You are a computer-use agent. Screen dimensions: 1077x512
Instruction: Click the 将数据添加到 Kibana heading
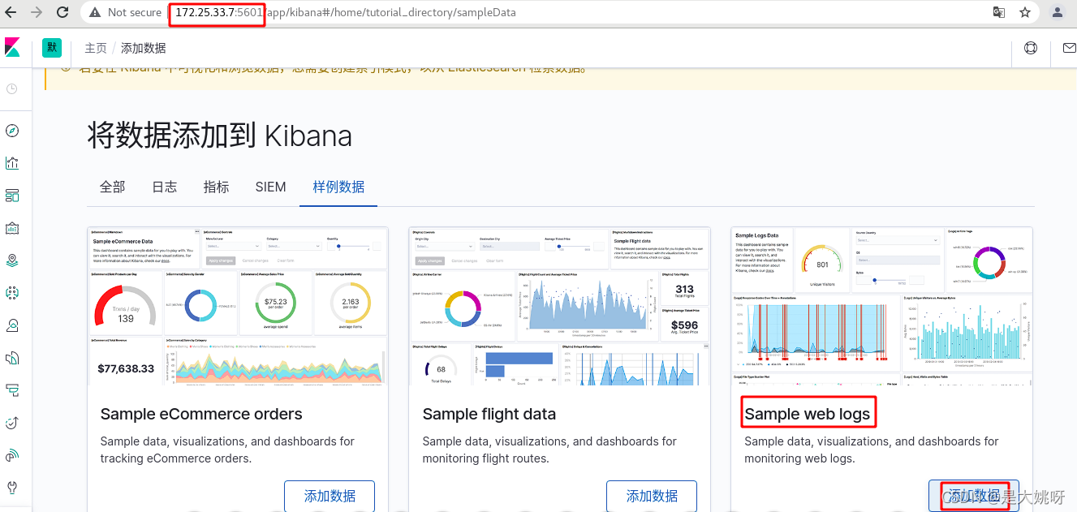click(x=220, y=136)
